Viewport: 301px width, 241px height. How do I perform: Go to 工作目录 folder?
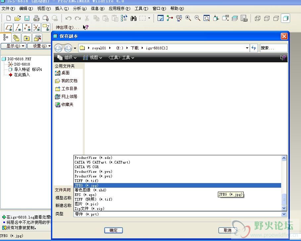click(x=66, y=89)
